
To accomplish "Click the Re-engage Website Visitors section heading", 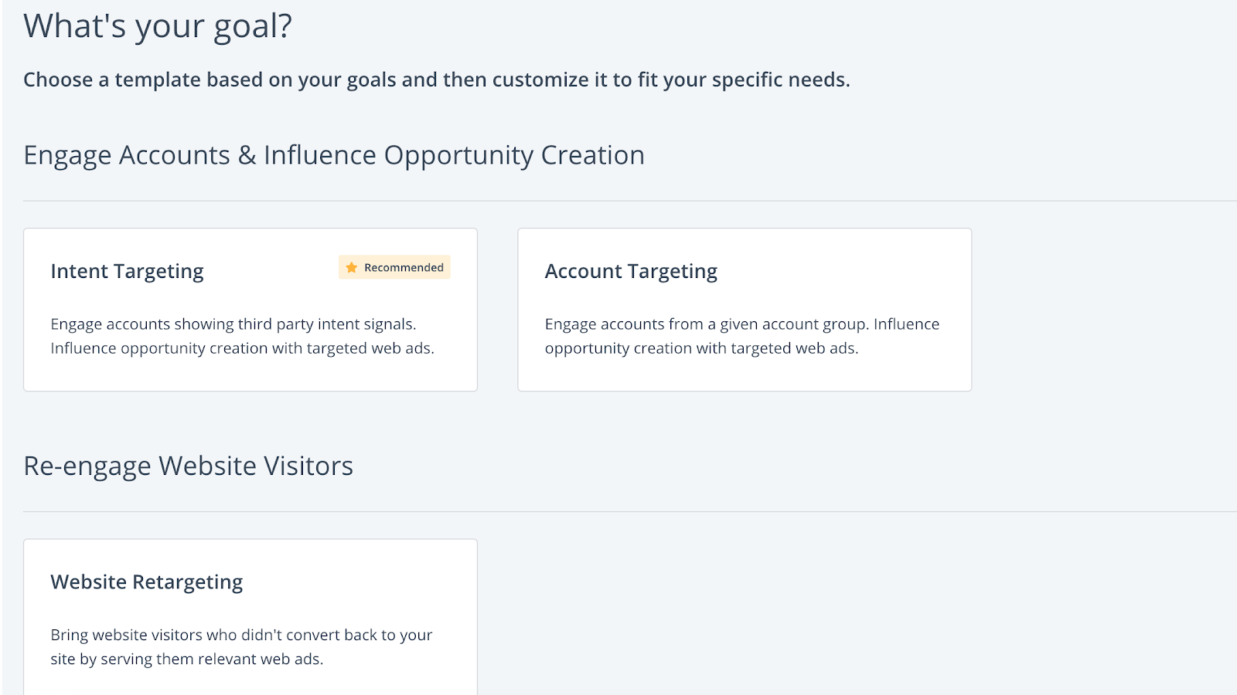I will coord(188,466).
